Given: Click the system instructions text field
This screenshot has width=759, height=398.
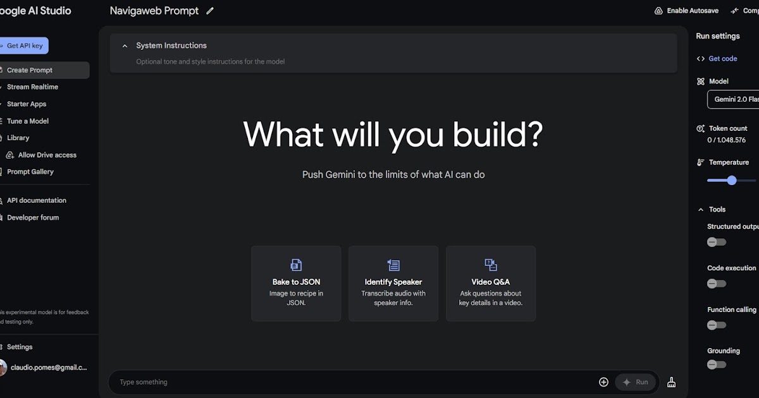Looking at the screenshot, I should click(393, 62).
